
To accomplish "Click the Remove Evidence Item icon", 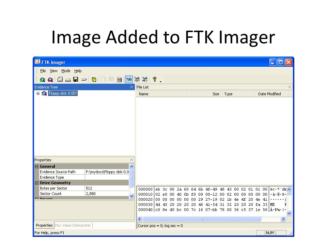I will pos(50,79).
